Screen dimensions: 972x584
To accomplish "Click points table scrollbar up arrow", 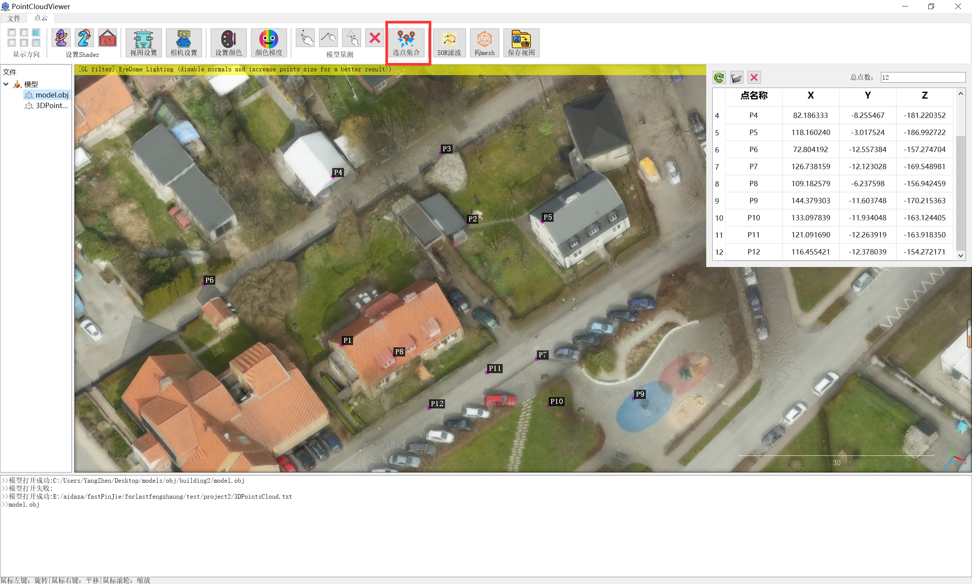I will click(961, 94).
